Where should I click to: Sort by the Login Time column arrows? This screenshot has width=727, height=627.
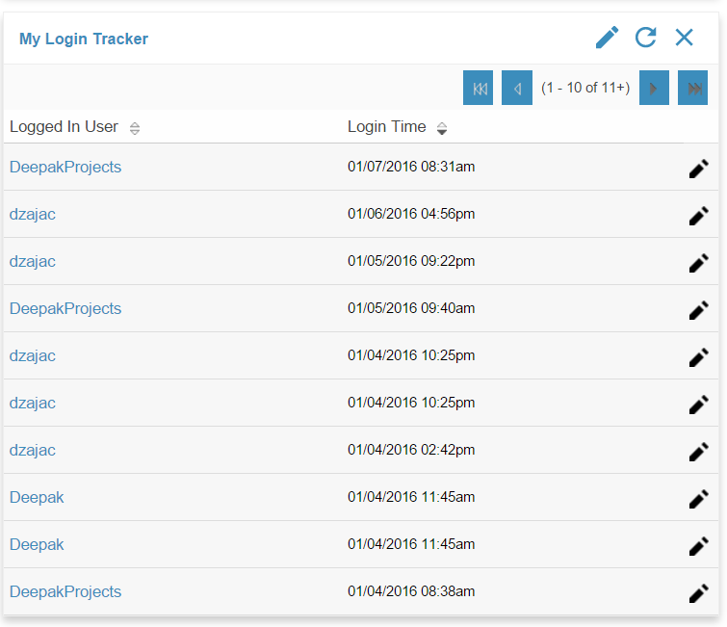pos(442,128)
